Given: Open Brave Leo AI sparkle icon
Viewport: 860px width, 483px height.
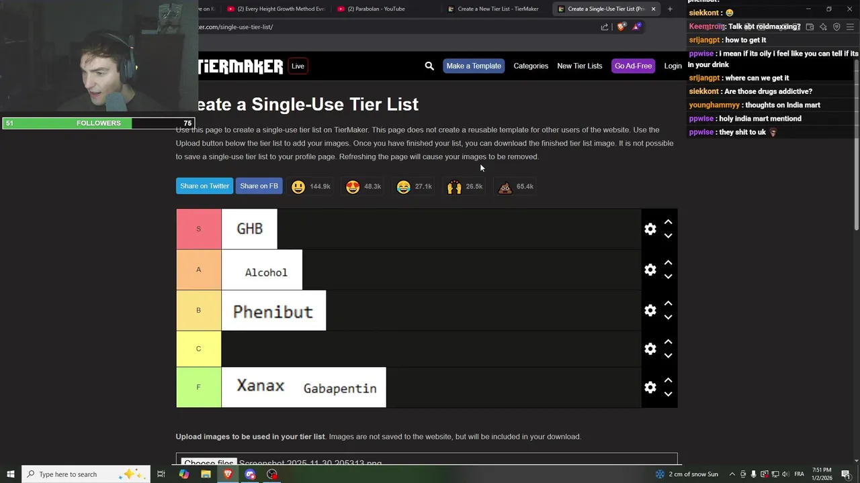Looking at the screenshot, I should (823, 27).
